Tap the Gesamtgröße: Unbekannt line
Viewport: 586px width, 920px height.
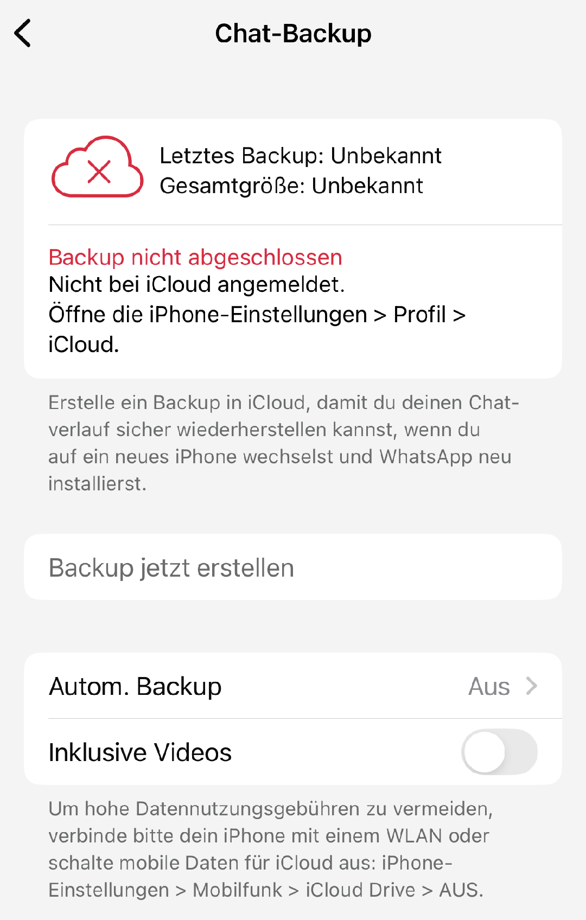click(x=291, y=186)
